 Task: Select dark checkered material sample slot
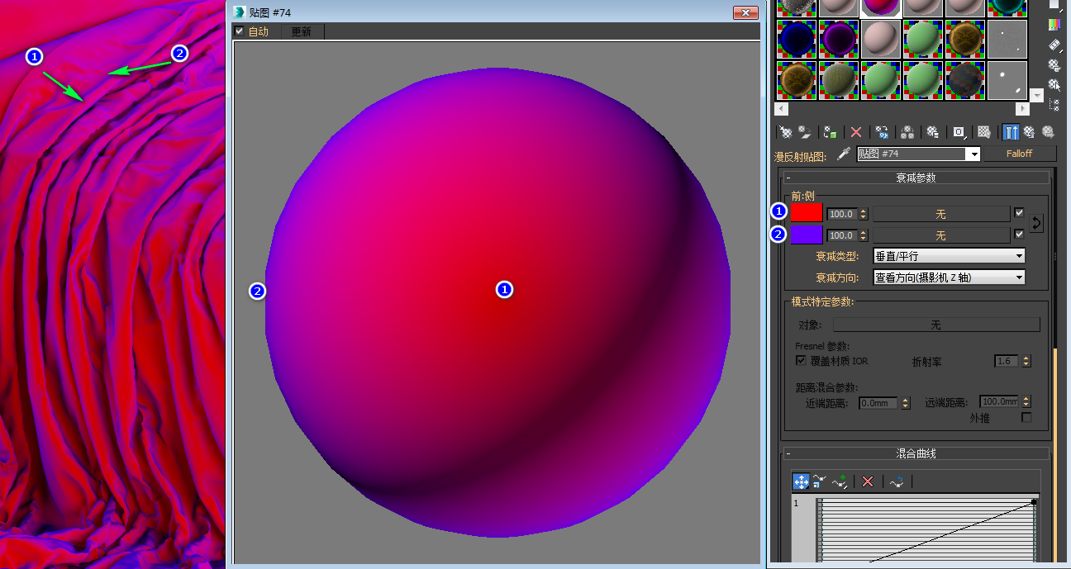[x=965, y=80]
